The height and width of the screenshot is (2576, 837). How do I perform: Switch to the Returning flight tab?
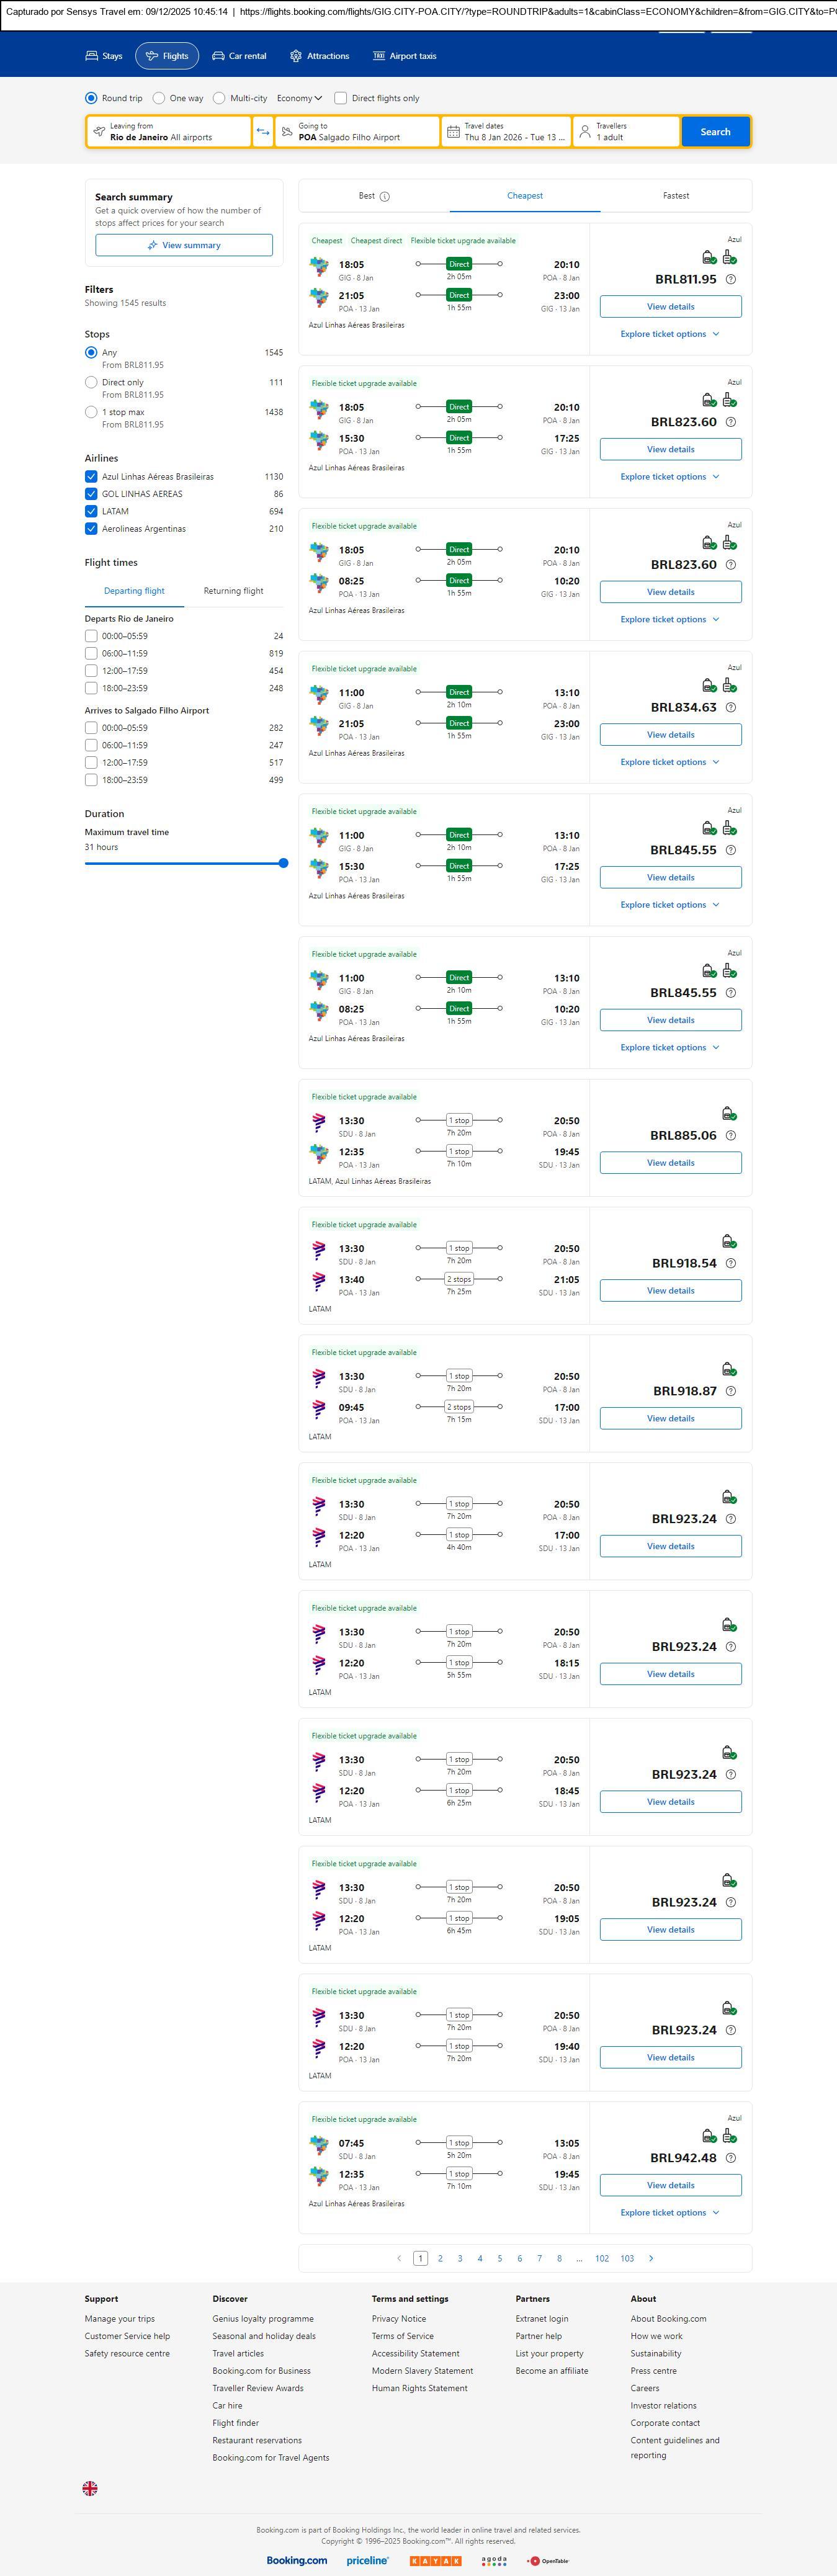233,591
